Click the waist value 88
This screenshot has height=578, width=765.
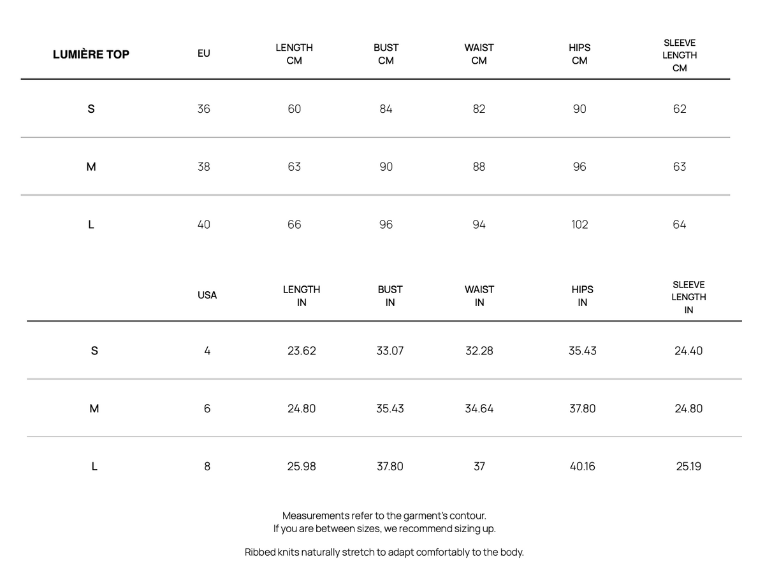[479, 167]
